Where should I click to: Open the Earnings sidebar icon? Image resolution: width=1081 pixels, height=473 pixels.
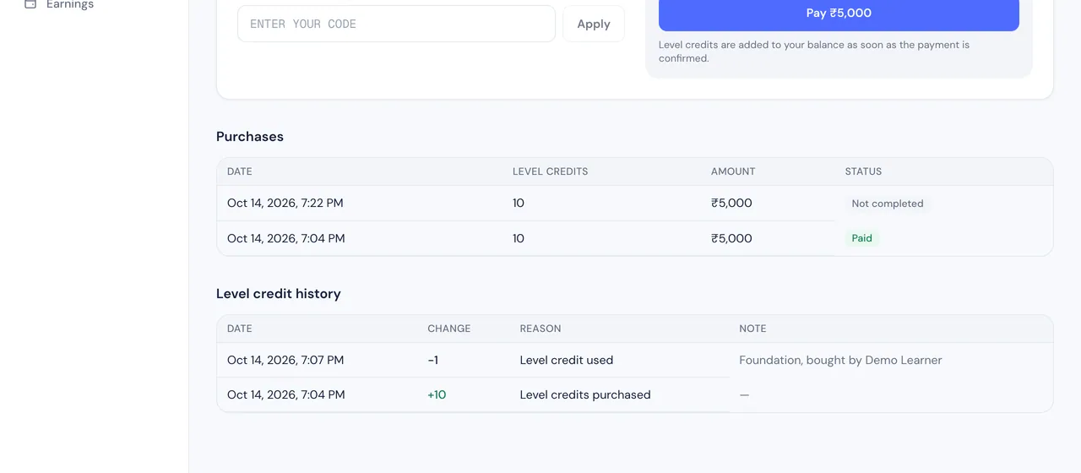pyautogui.click(x=30, y=4)
